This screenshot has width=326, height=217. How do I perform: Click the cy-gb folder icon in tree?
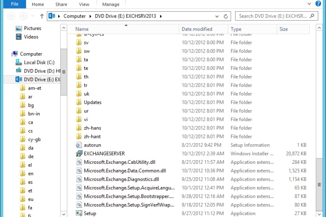tap(23, 139)
